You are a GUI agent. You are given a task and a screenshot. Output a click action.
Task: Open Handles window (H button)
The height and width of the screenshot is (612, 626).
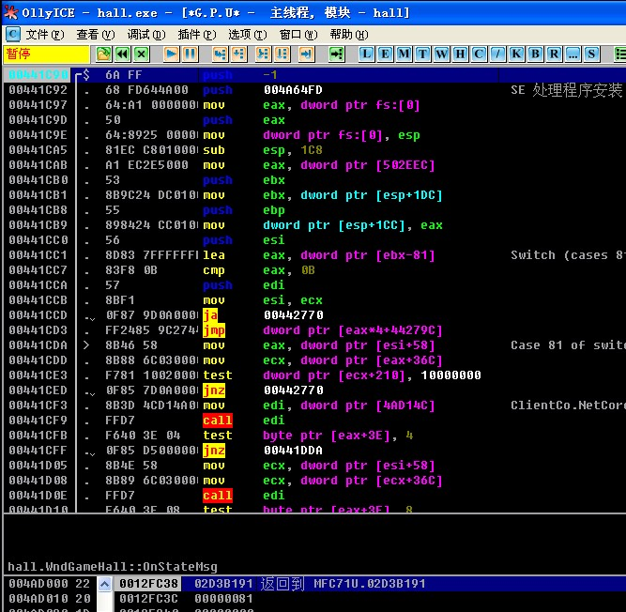460,54
